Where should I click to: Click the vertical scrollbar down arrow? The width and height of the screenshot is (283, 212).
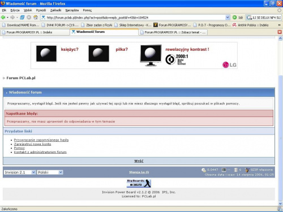pyautogui.click(x=280, y=204)
